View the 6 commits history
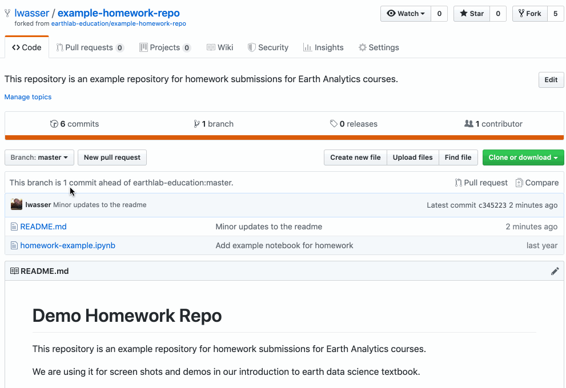Viewport: 566px width, 388px height. [74, 124]
